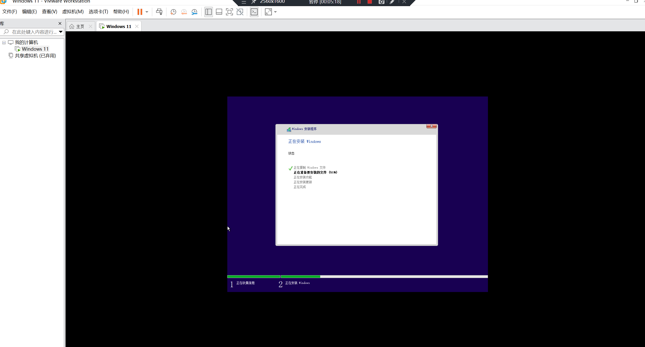Toggle Unity mode icon

pyautogui.click(x=240, y=12)
